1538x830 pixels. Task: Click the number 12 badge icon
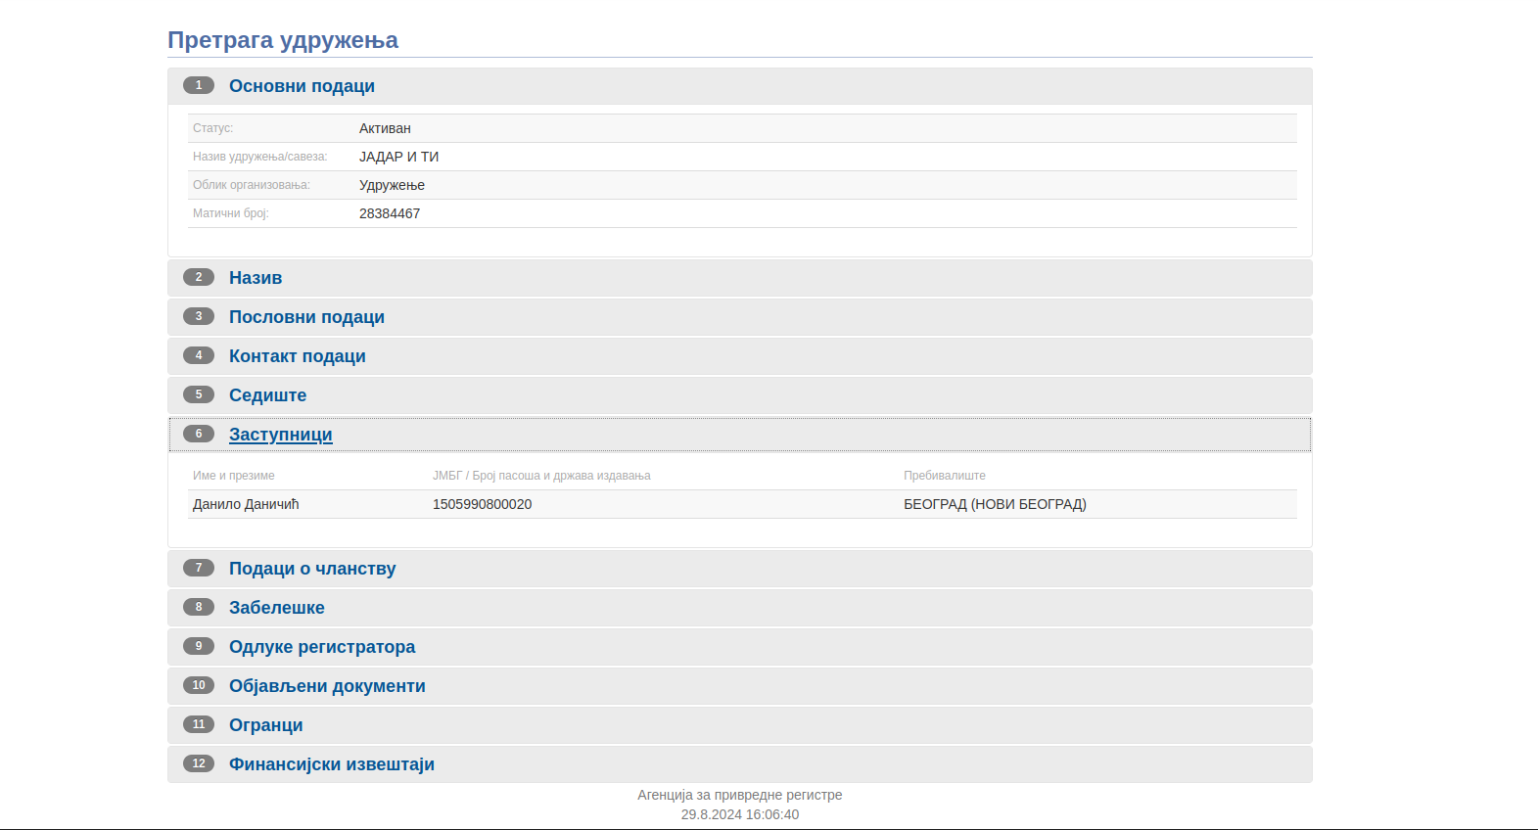coord(199,763)
